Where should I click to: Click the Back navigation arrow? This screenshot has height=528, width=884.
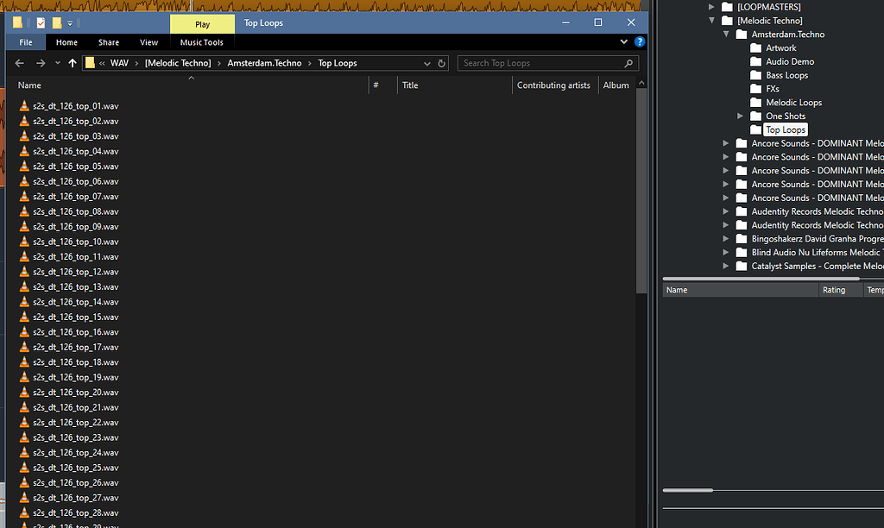(19, 62)
